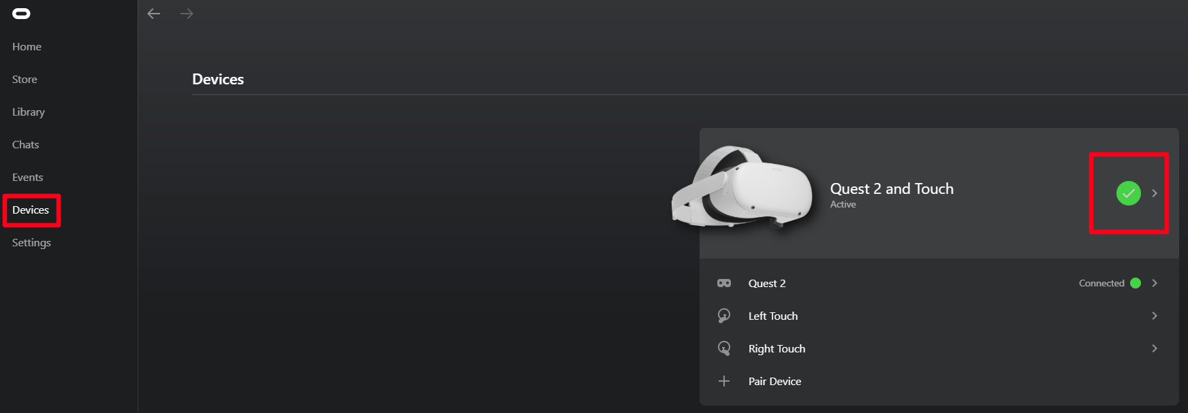The width and height of the screenshot is (1188, 413).
Task: Click the Quest 2 headset icon
Action: pos(723,283)
